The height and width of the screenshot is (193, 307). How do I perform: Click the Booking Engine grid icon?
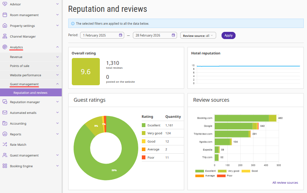[5, 166]
